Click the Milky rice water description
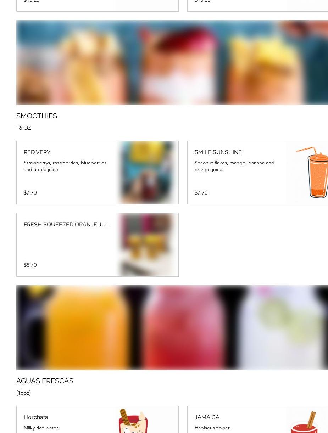Image resolution: width=328 pixels, height=433 pixels. [41, 428]
